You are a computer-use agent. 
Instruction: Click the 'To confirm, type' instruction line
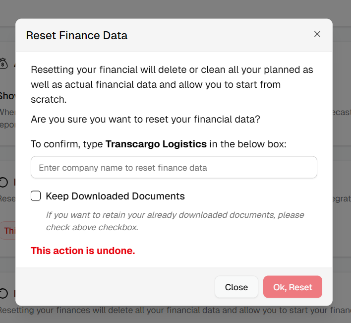click(159, 144)
